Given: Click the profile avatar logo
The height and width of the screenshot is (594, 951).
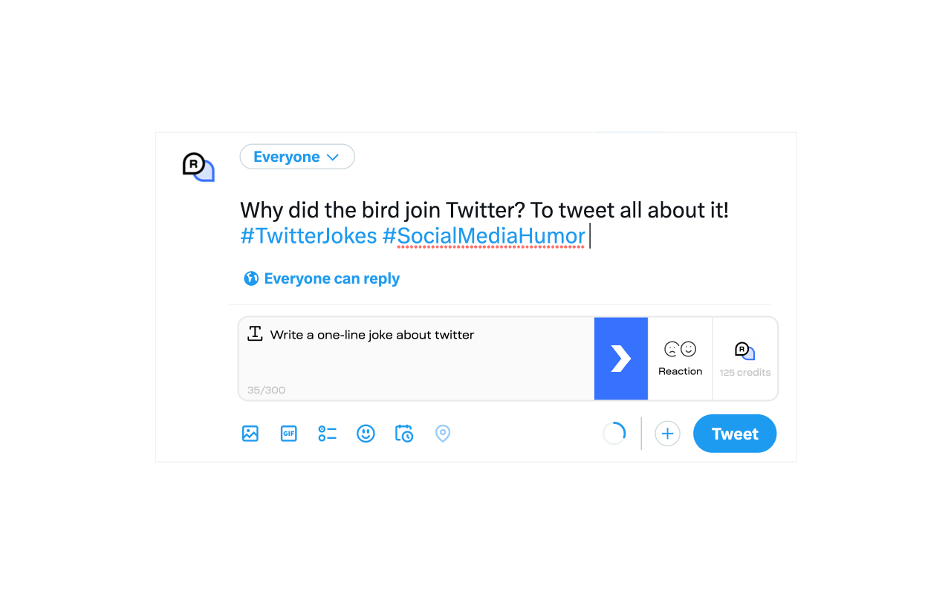Looking at the screenshot, I should click(198, 166).
